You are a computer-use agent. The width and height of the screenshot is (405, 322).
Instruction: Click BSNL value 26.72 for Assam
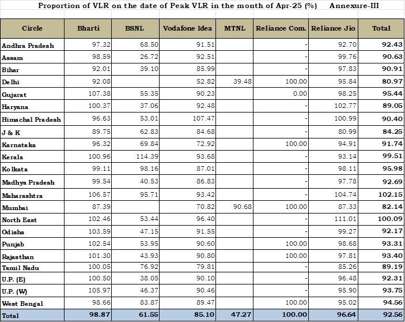tap(149, 57)
